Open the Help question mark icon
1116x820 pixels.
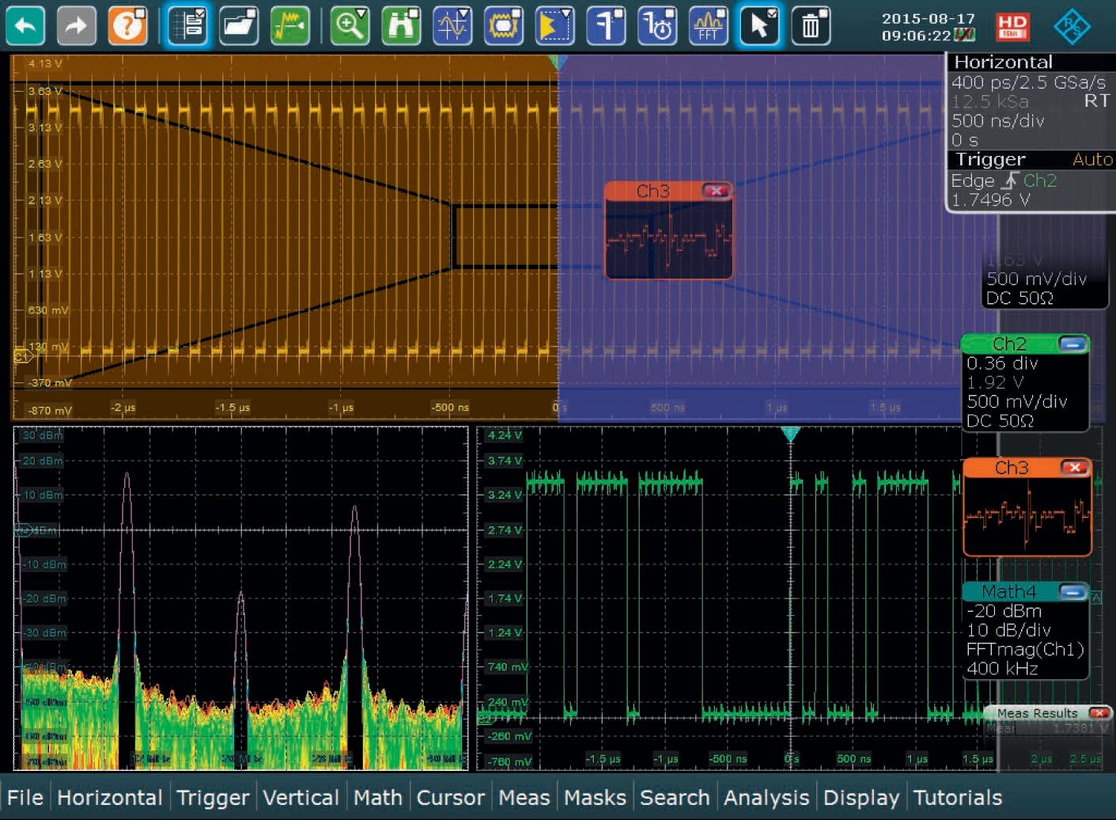point(128,25)
